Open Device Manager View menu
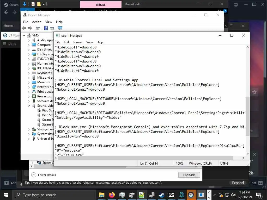The image size is (267, 200). coord(48,22)
